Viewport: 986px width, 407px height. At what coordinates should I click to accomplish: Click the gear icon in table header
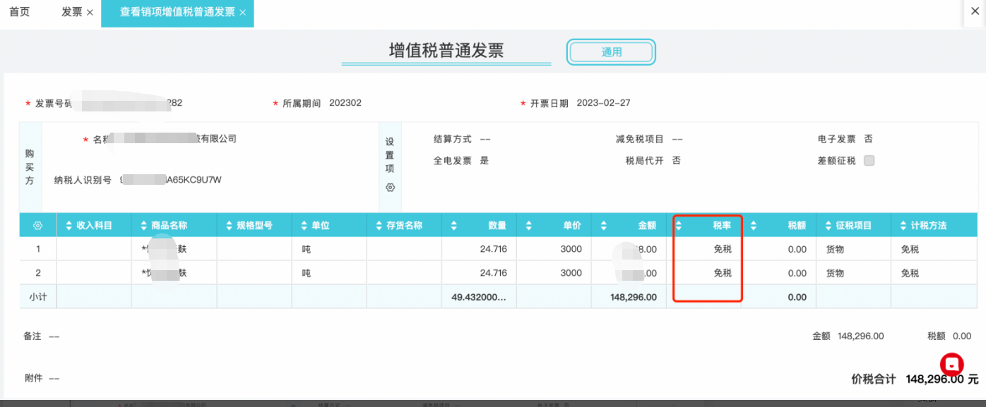pos(38,226)
